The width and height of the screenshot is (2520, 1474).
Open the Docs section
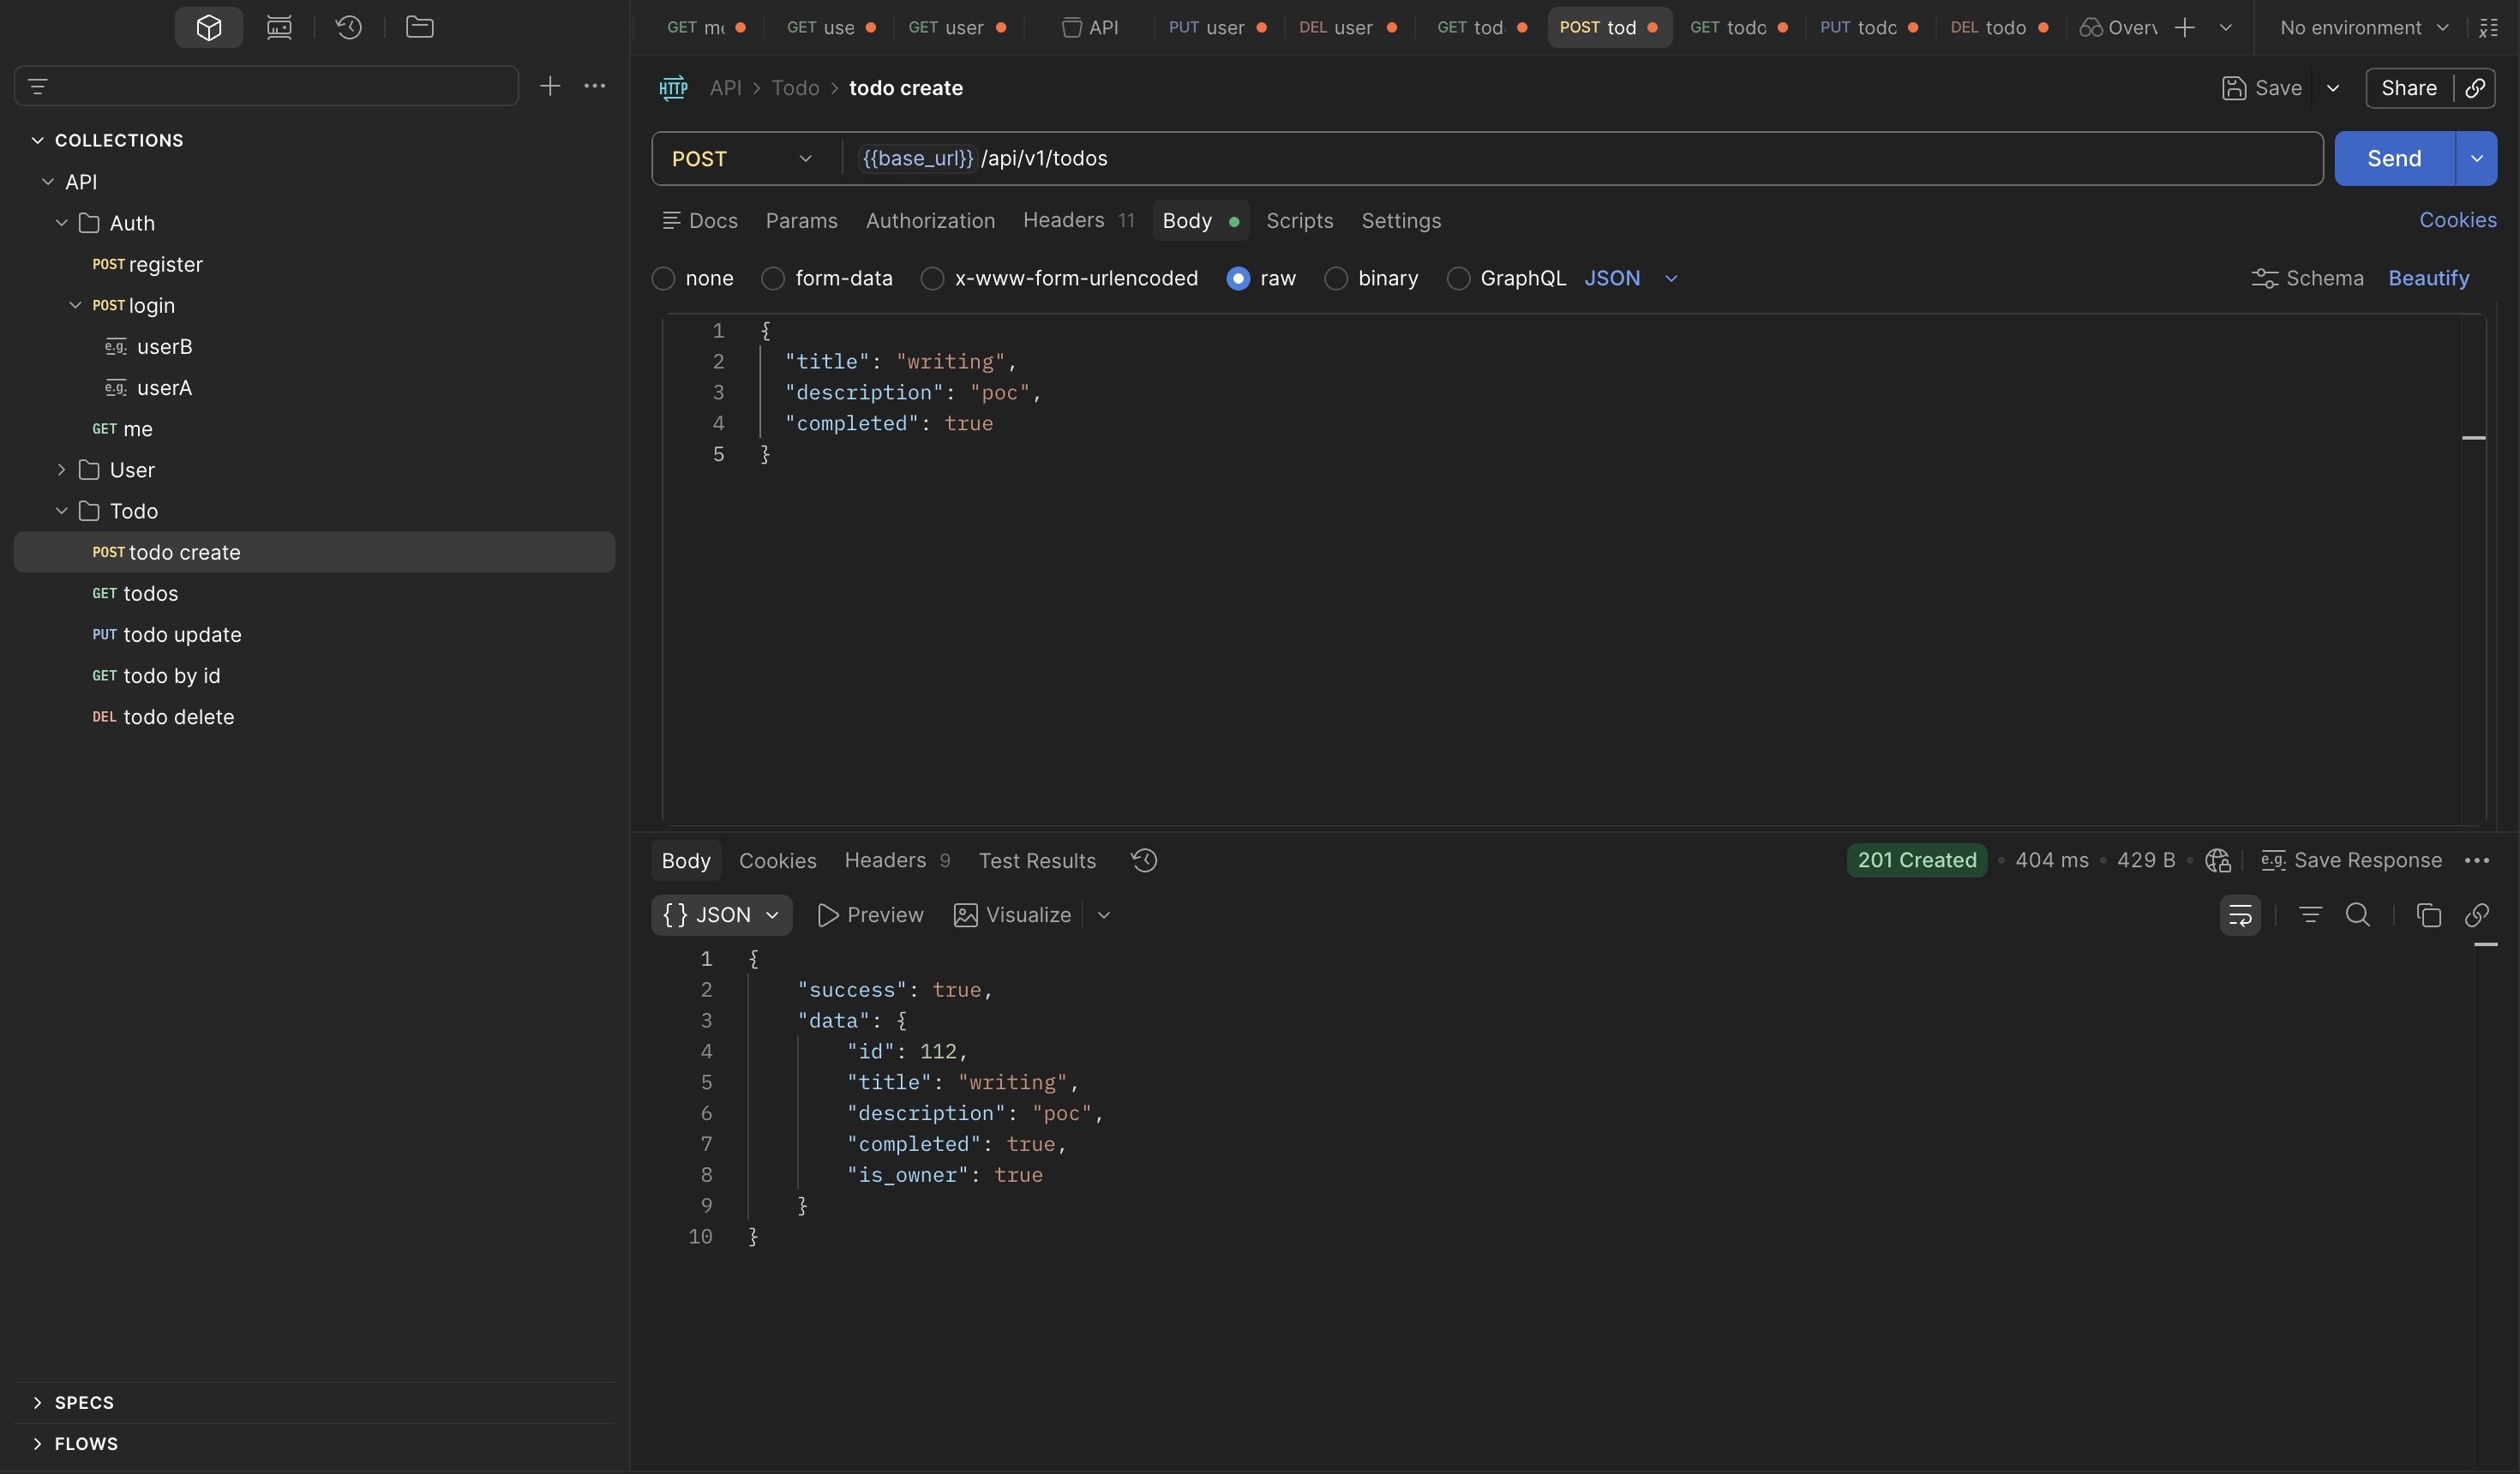(x=700, y=220)
